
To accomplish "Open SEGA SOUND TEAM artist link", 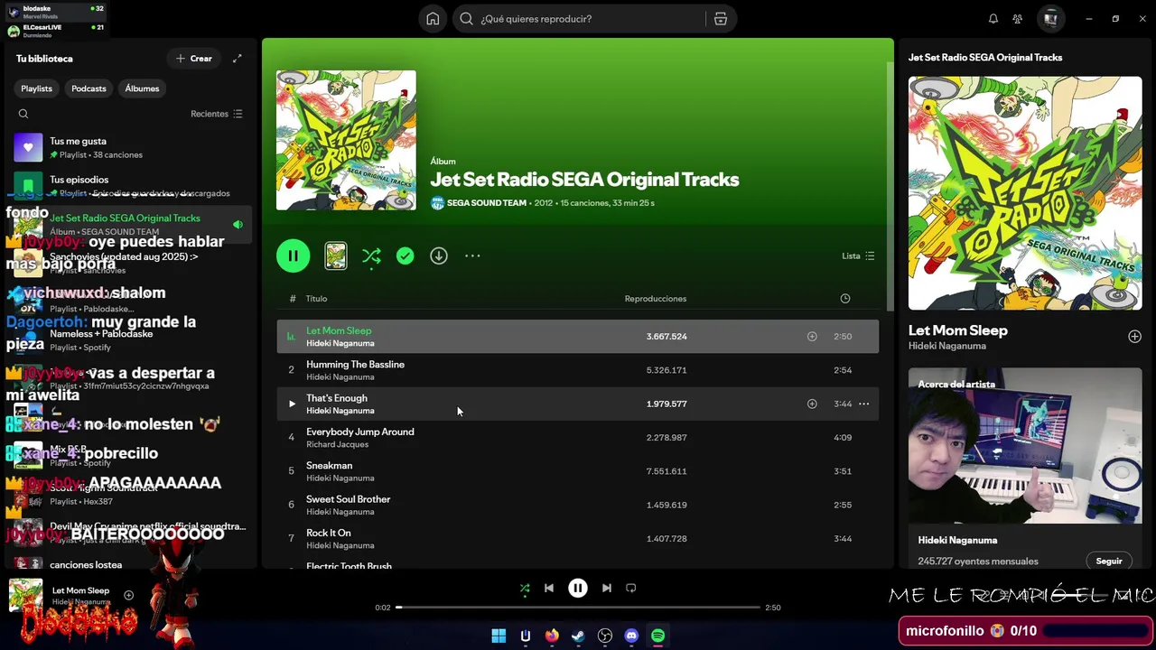I will point(486,203).
